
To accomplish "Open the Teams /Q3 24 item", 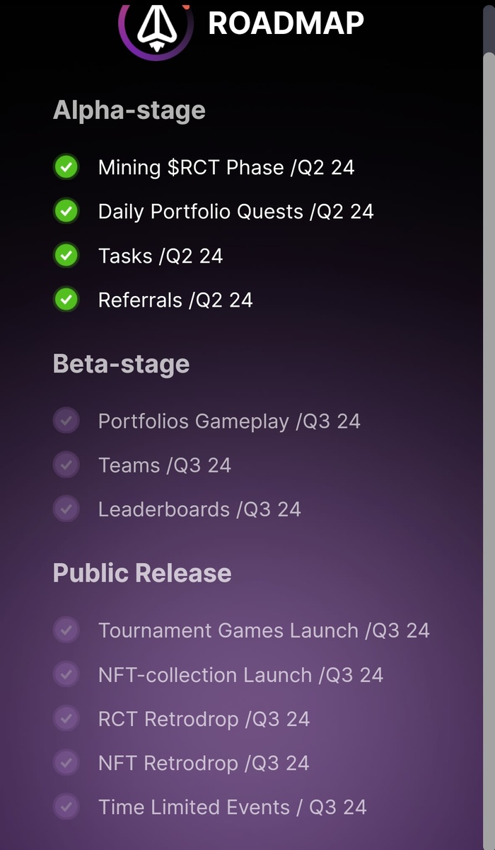I will point(165,465).
